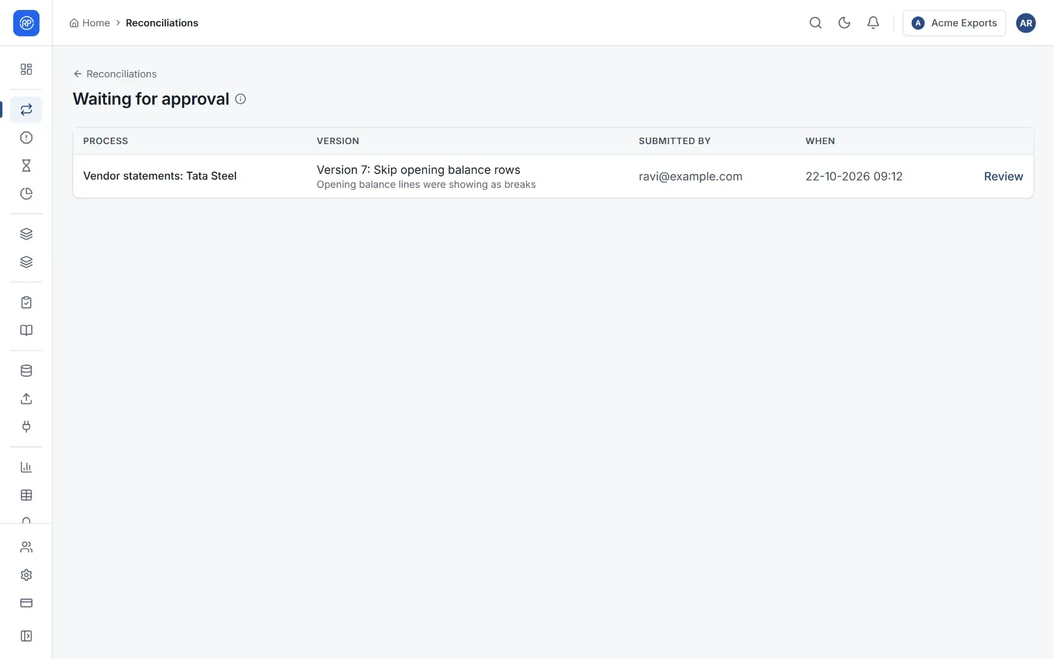Click the PROCESS column header
Image resolution: width=1054 pixels, height=659 pixels.
pyautogui.click(x=105, y=141)
